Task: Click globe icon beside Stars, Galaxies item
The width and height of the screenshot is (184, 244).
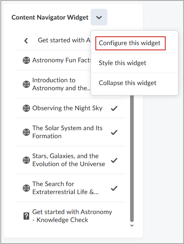Action: point(26,160)
